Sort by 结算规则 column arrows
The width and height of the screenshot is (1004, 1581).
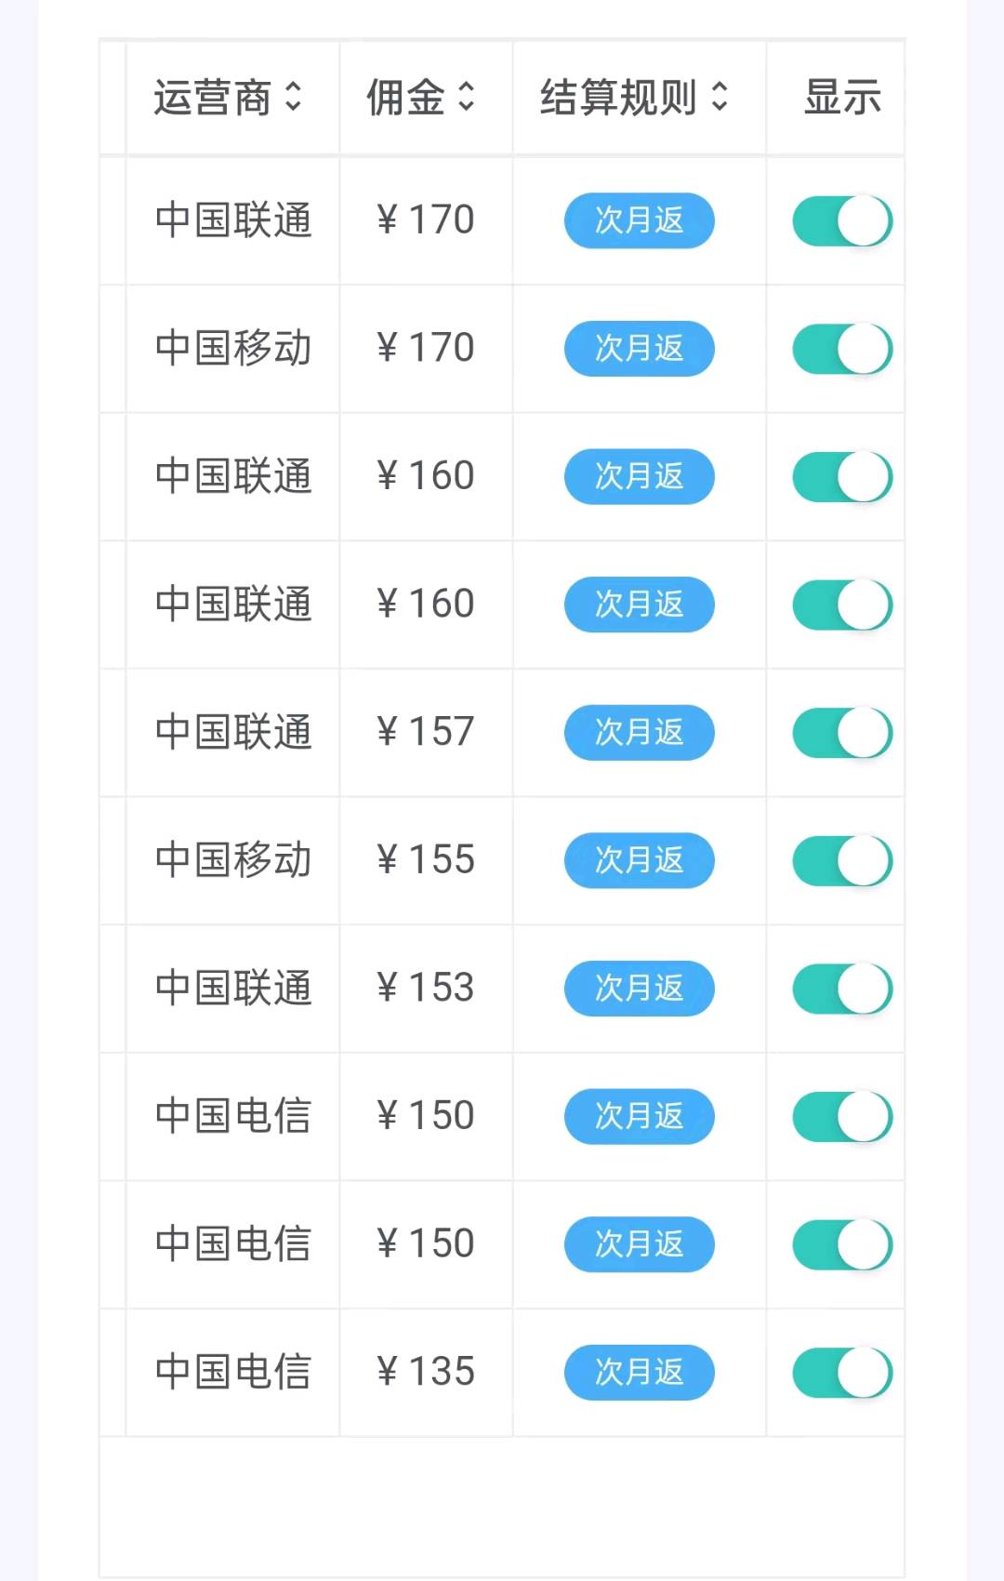[720, 97]
